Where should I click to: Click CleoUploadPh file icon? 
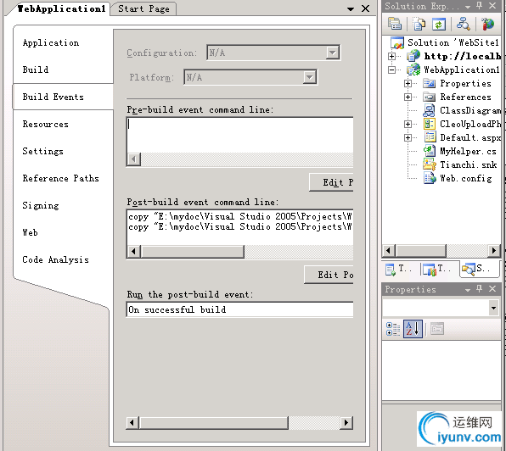430,124
